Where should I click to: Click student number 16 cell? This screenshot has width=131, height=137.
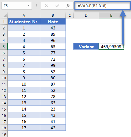click(x=24, y=122)
